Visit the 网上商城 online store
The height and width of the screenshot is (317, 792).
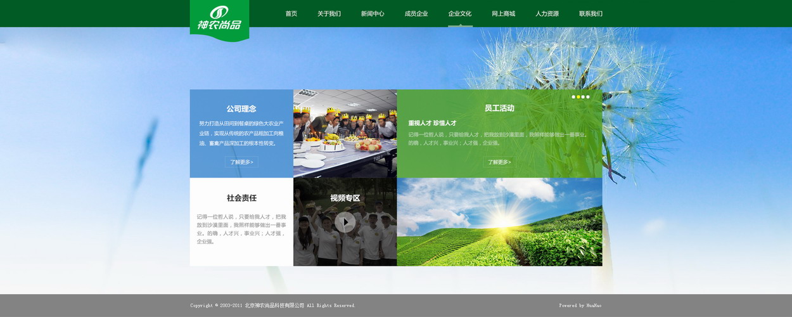[504, 13]
